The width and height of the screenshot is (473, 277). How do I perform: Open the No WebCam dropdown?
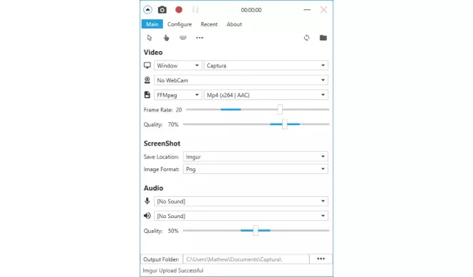click(x=241, y=80)
